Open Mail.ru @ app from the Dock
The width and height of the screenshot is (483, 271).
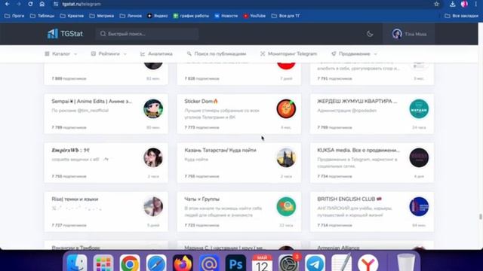coord(210,263)
